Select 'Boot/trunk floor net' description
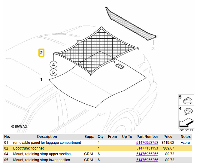The image size is (197, 166). pos(29,148)
